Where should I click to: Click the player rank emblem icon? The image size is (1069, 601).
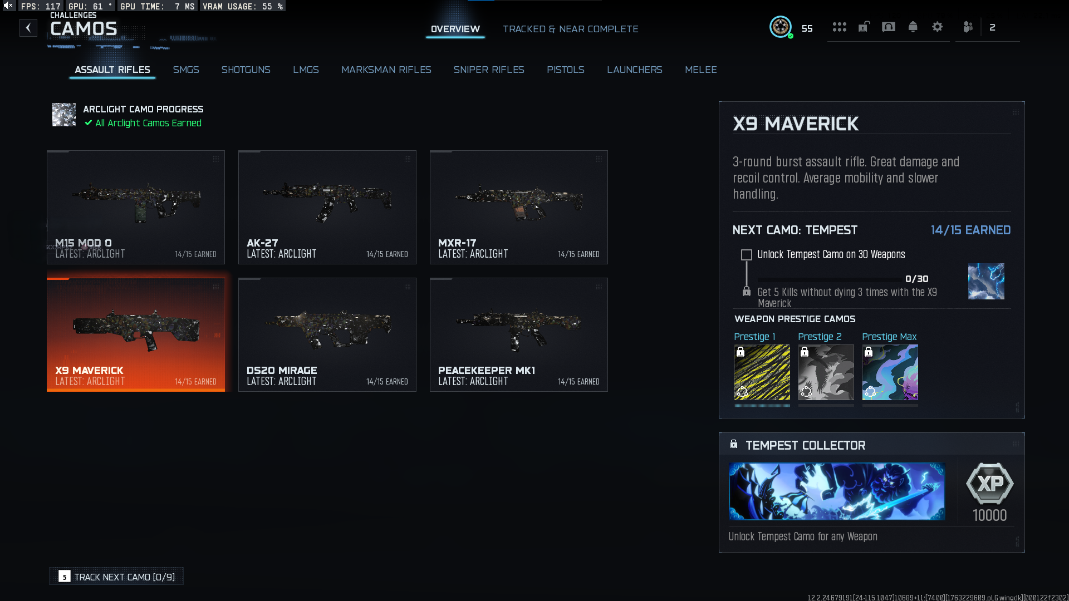(780, 27)
